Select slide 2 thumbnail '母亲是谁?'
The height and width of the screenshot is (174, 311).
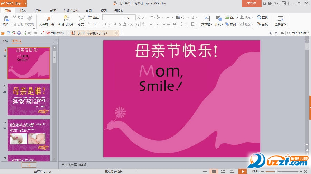[x=29, y=99]
